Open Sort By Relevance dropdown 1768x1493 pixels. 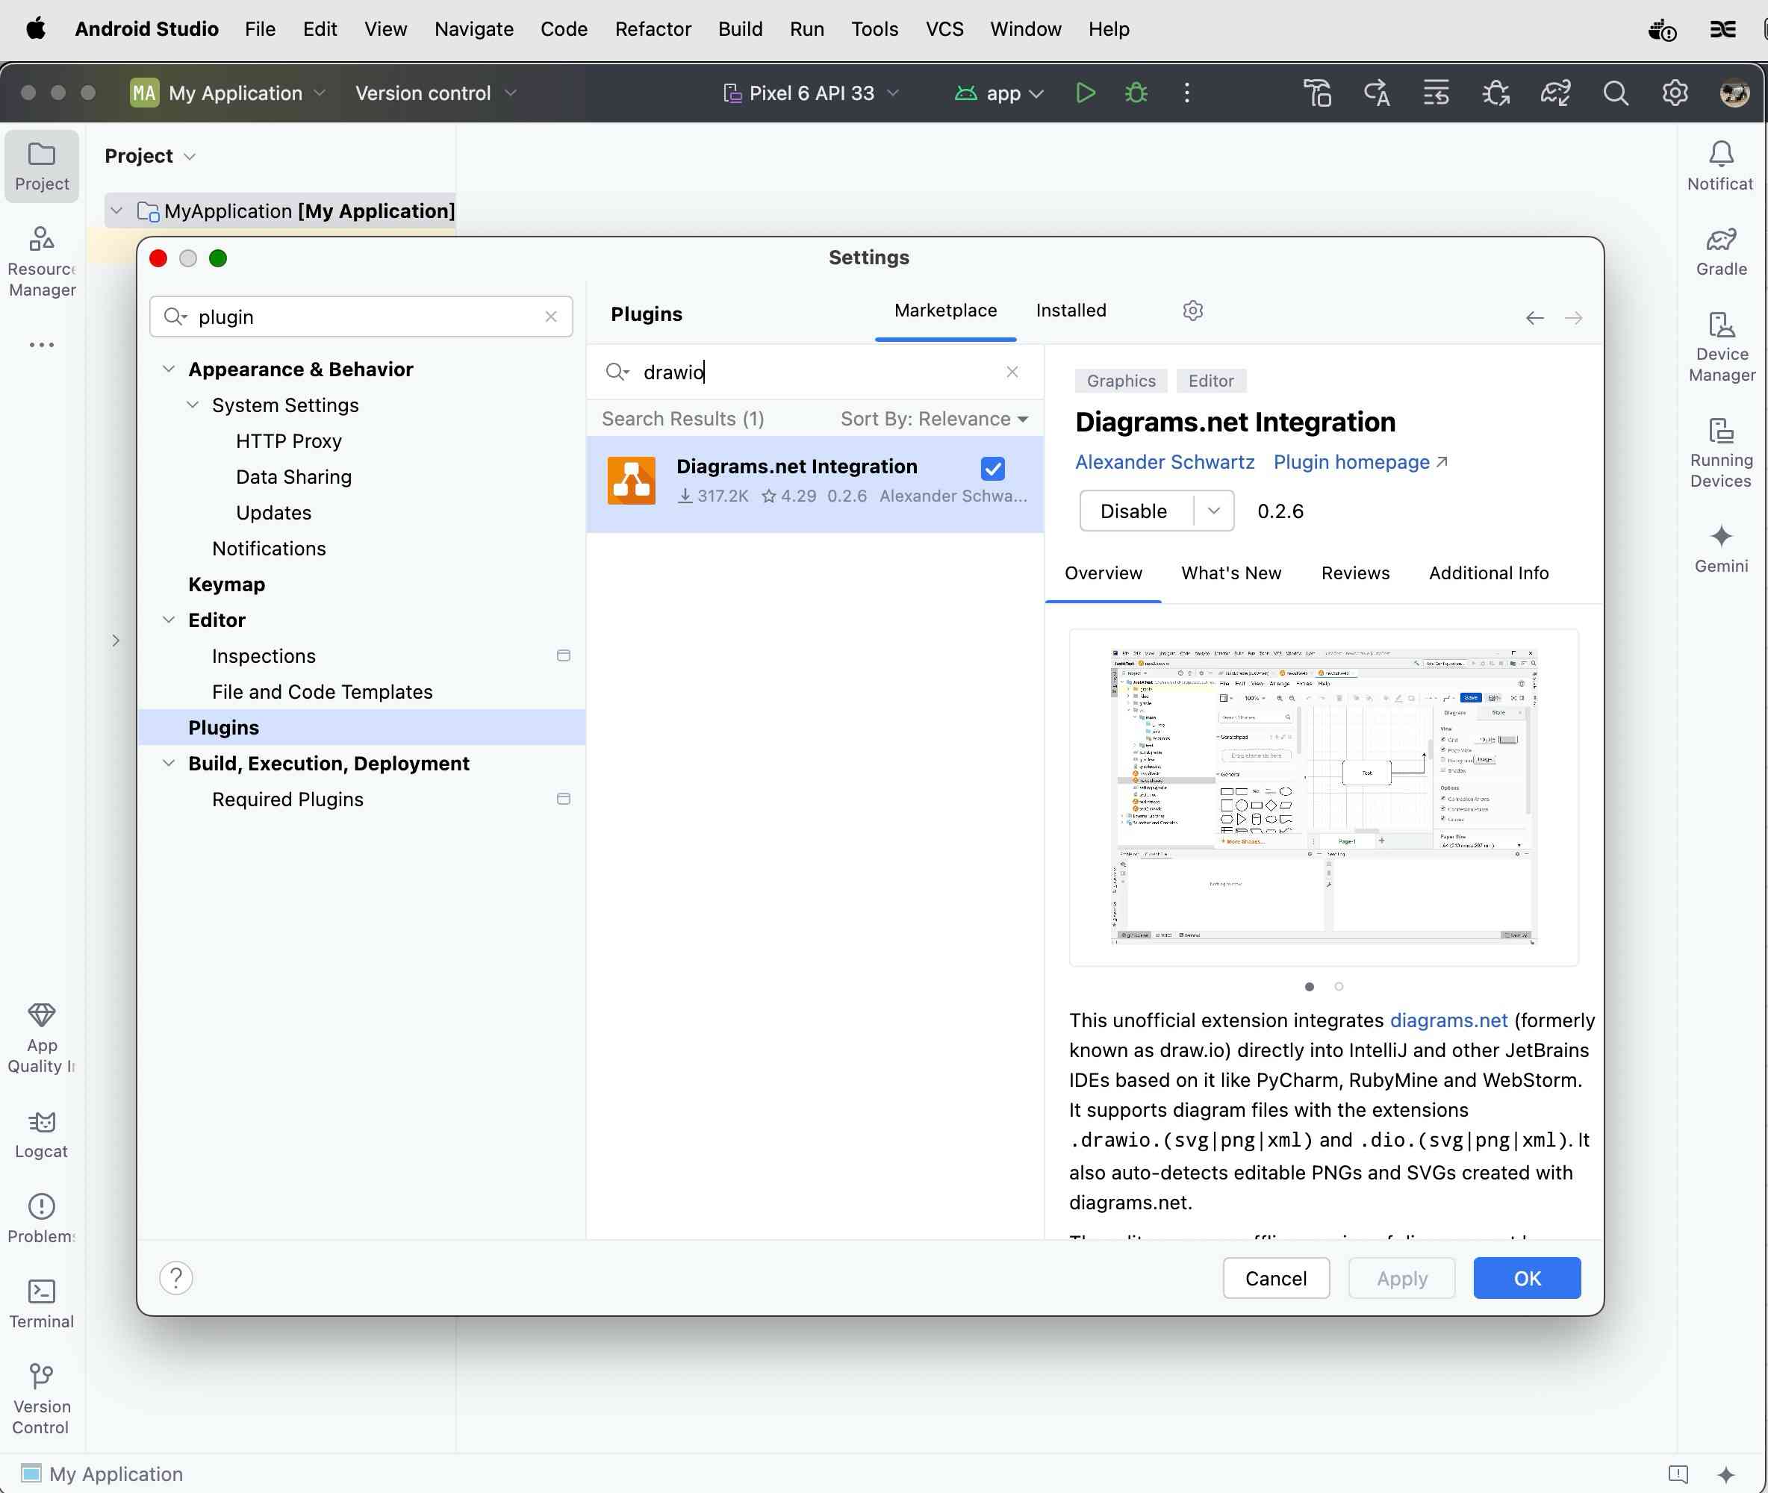(x=934, y=419)
